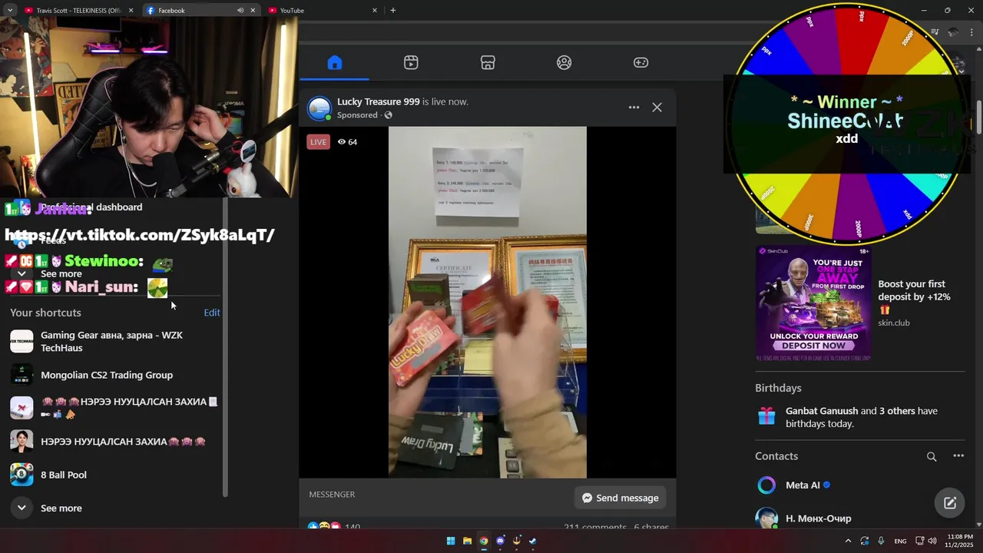Open the Facebook Reels/Video icon

pyautogui.click(x=411, y=63)
